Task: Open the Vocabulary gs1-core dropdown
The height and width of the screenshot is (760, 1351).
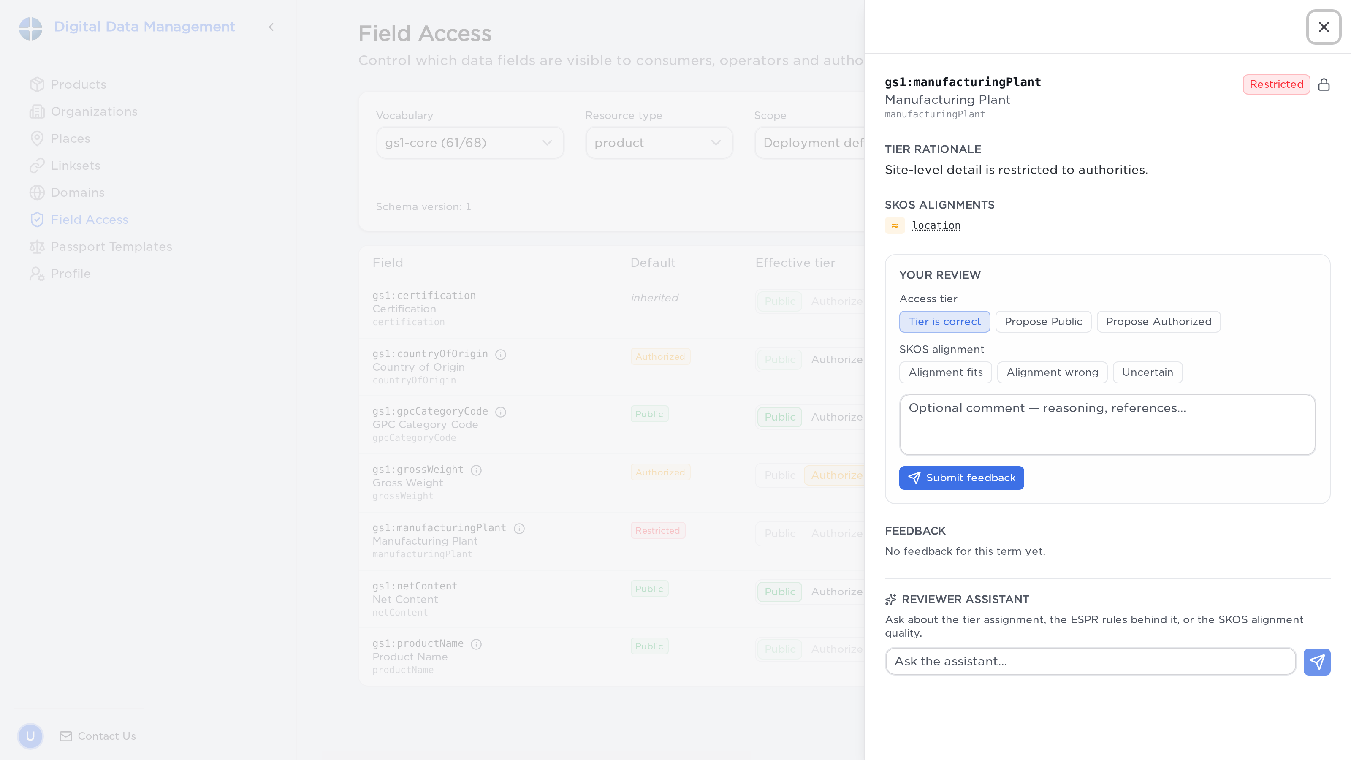Action: (x=470, y=143)
